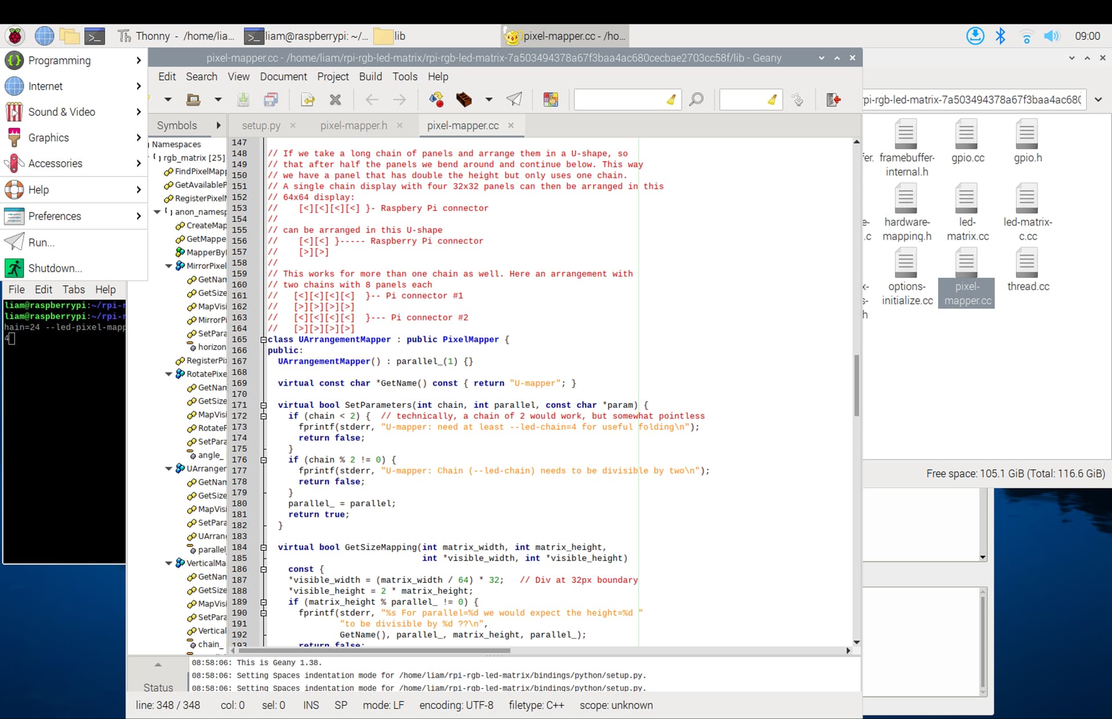Screen dimensions: 1112x719
Task: Navigate back with the left arrow icon
Action: 372,100
